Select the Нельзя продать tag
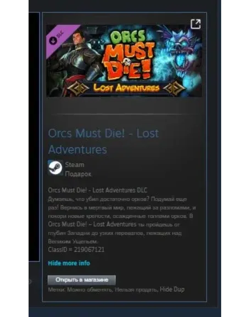The height and width of the screenshot is (317, 250). pos(136,290)
